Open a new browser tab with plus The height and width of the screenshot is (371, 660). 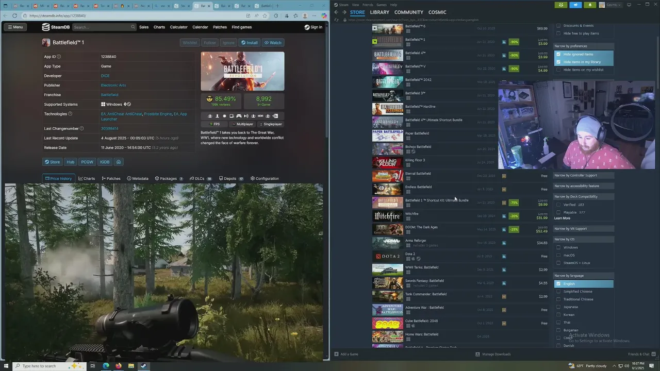278,6
